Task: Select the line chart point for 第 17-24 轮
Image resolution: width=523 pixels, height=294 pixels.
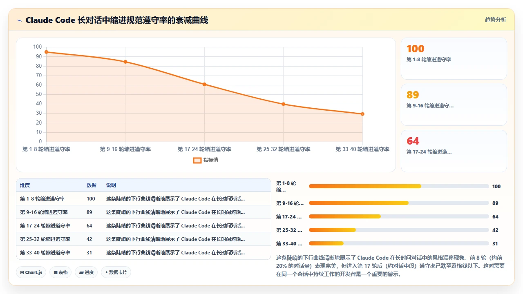Action: click(x=204, y=85)
